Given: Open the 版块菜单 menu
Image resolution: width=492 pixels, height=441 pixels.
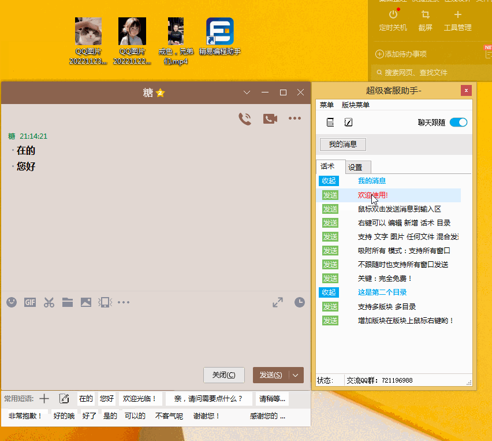Looking at the screenshot, I should coord(355,105).
